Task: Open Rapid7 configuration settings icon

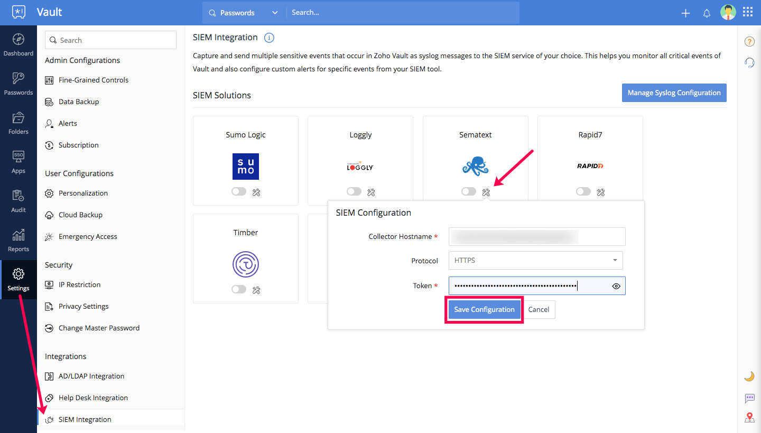Action: (x=601, y=192)
